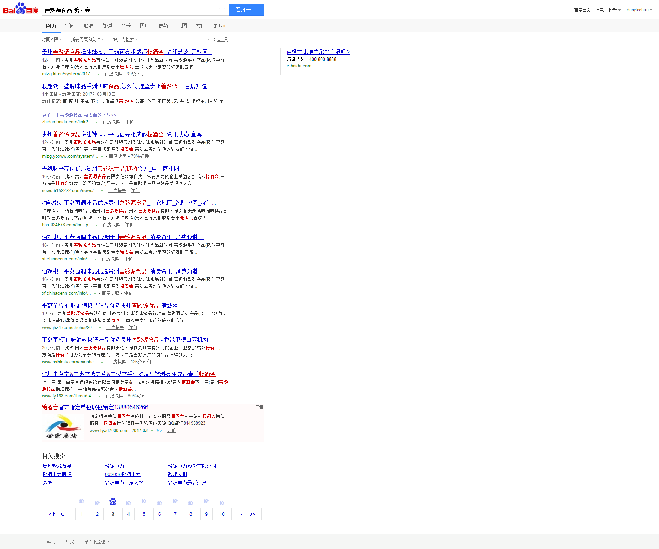Click 百度首页 link in header
The width and height of the screenshot is (659, 549).
(x=582, y=10)
